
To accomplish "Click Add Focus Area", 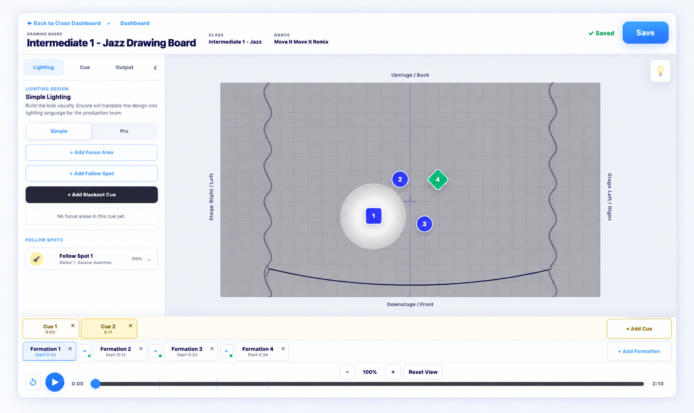I will pos(92,152).
